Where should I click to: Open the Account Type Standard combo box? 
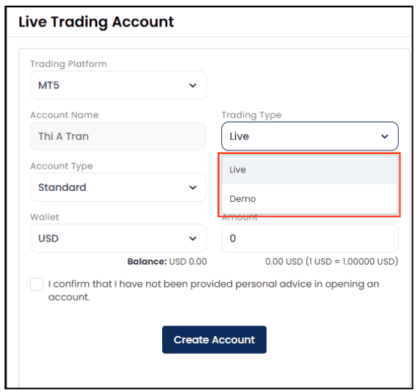click(x=119, y=187)
